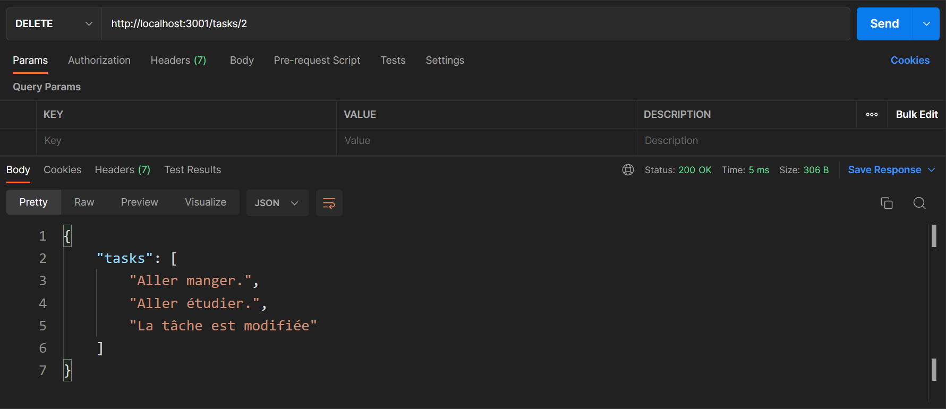Open the request Headers (7) tab
Viewport: 946px width, 409px height.
pyautogui.click(x=178, y=61)
